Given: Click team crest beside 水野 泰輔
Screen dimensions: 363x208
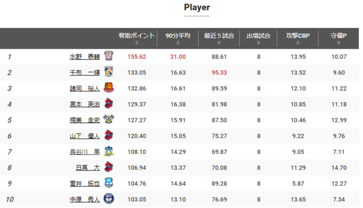Looking at the screenshot, I should tap(109, 56).
